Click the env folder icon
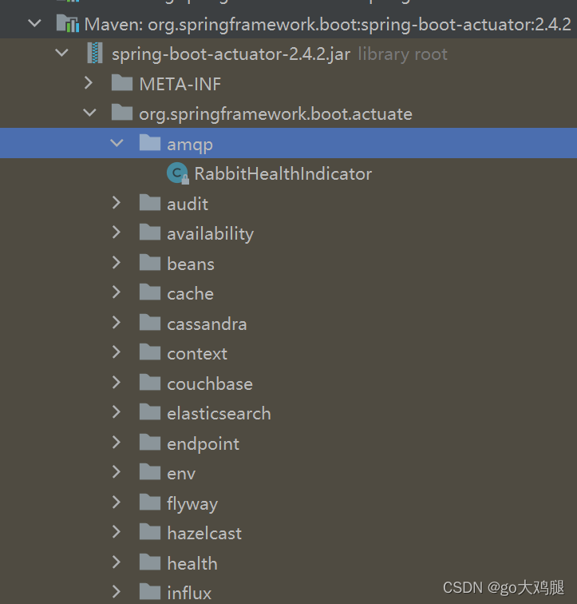 pyautogui.click(x=149, y=472)
